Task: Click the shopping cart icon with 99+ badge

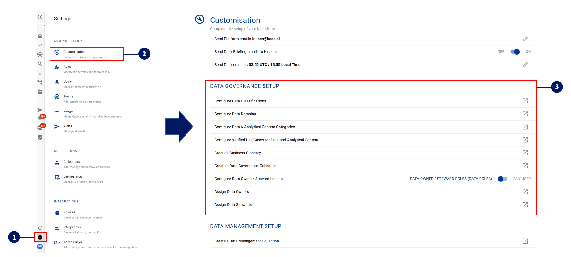Action: 40,119
